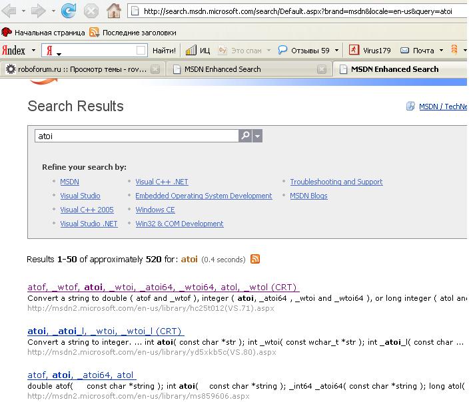Viewport: 471px width, 402px height.
Task: Click the browser Reload button
Action: pos(69,11)
